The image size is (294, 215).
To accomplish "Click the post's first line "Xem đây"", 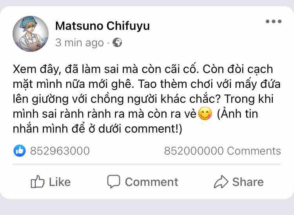I will 31,69.
